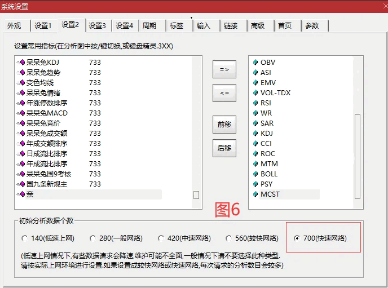Select the 变色均线 row text

point(40,83)
